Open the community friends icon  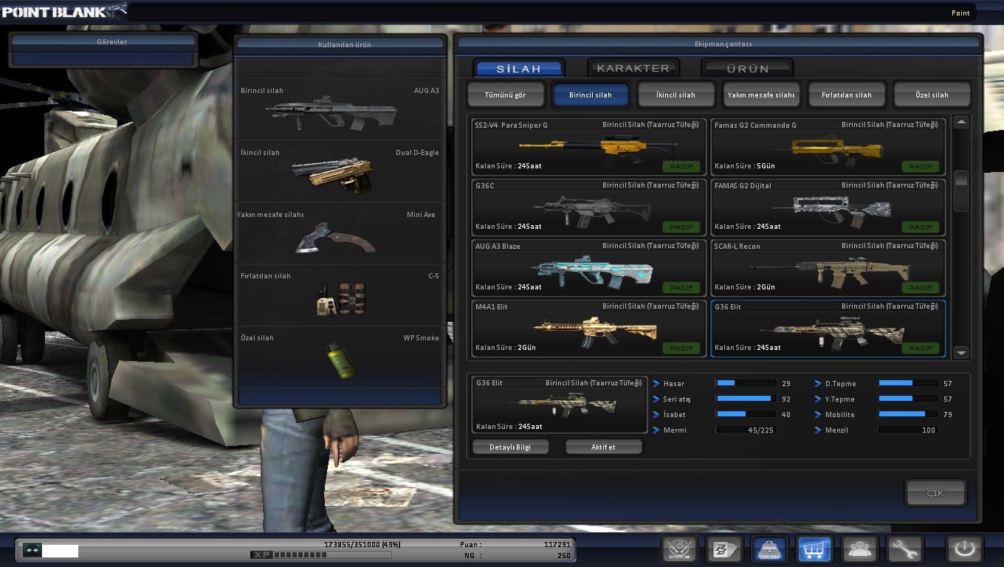tap(860, 549)
